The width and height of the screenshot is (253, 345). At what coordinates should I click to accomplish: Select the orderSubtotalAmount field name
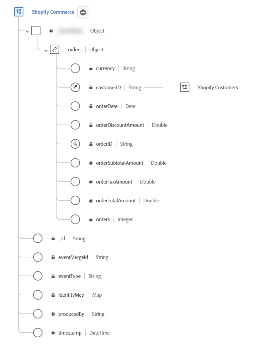[119, 163]
